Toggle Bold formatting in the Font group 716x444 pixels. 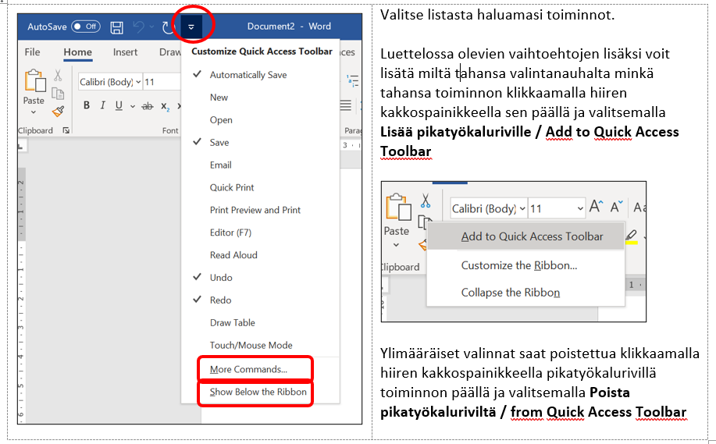click(x=86, y=106)
